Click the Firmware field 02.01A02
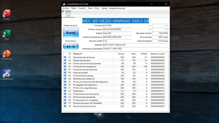219x123 pixels. point(117,26)
